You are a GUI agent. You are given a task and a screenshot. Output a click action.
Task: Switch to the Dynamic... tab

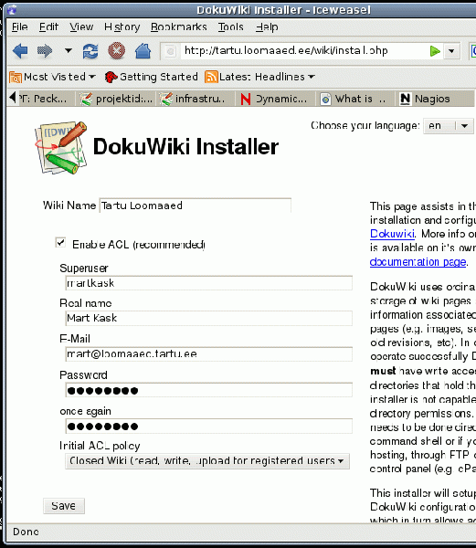click(275, 99)
